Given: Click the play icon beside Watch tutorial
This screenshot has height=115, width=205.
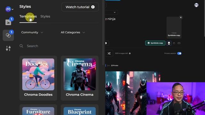Looking at the screenshot, I should tap(93, 7).
